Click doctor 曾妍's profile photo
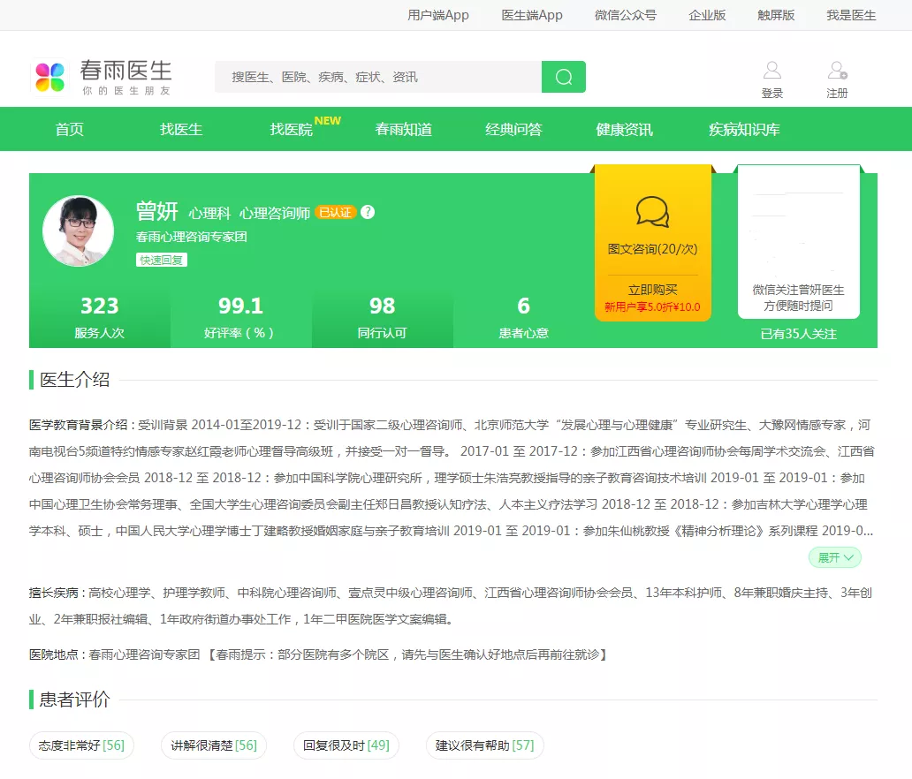Screen dimensions: 912x779 [79, 230]
